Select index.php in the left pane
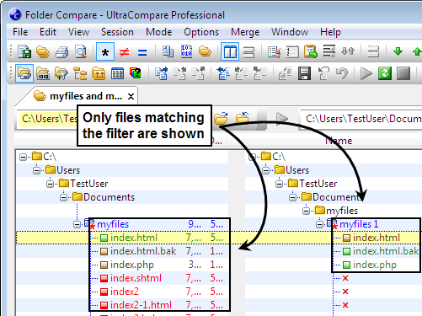Viewport: 422px width, 316px height. click(132, 265)
